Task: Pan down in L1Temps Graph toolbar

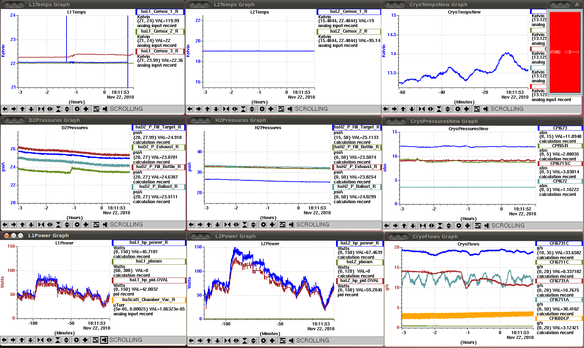Action: (x=31, y=109)
